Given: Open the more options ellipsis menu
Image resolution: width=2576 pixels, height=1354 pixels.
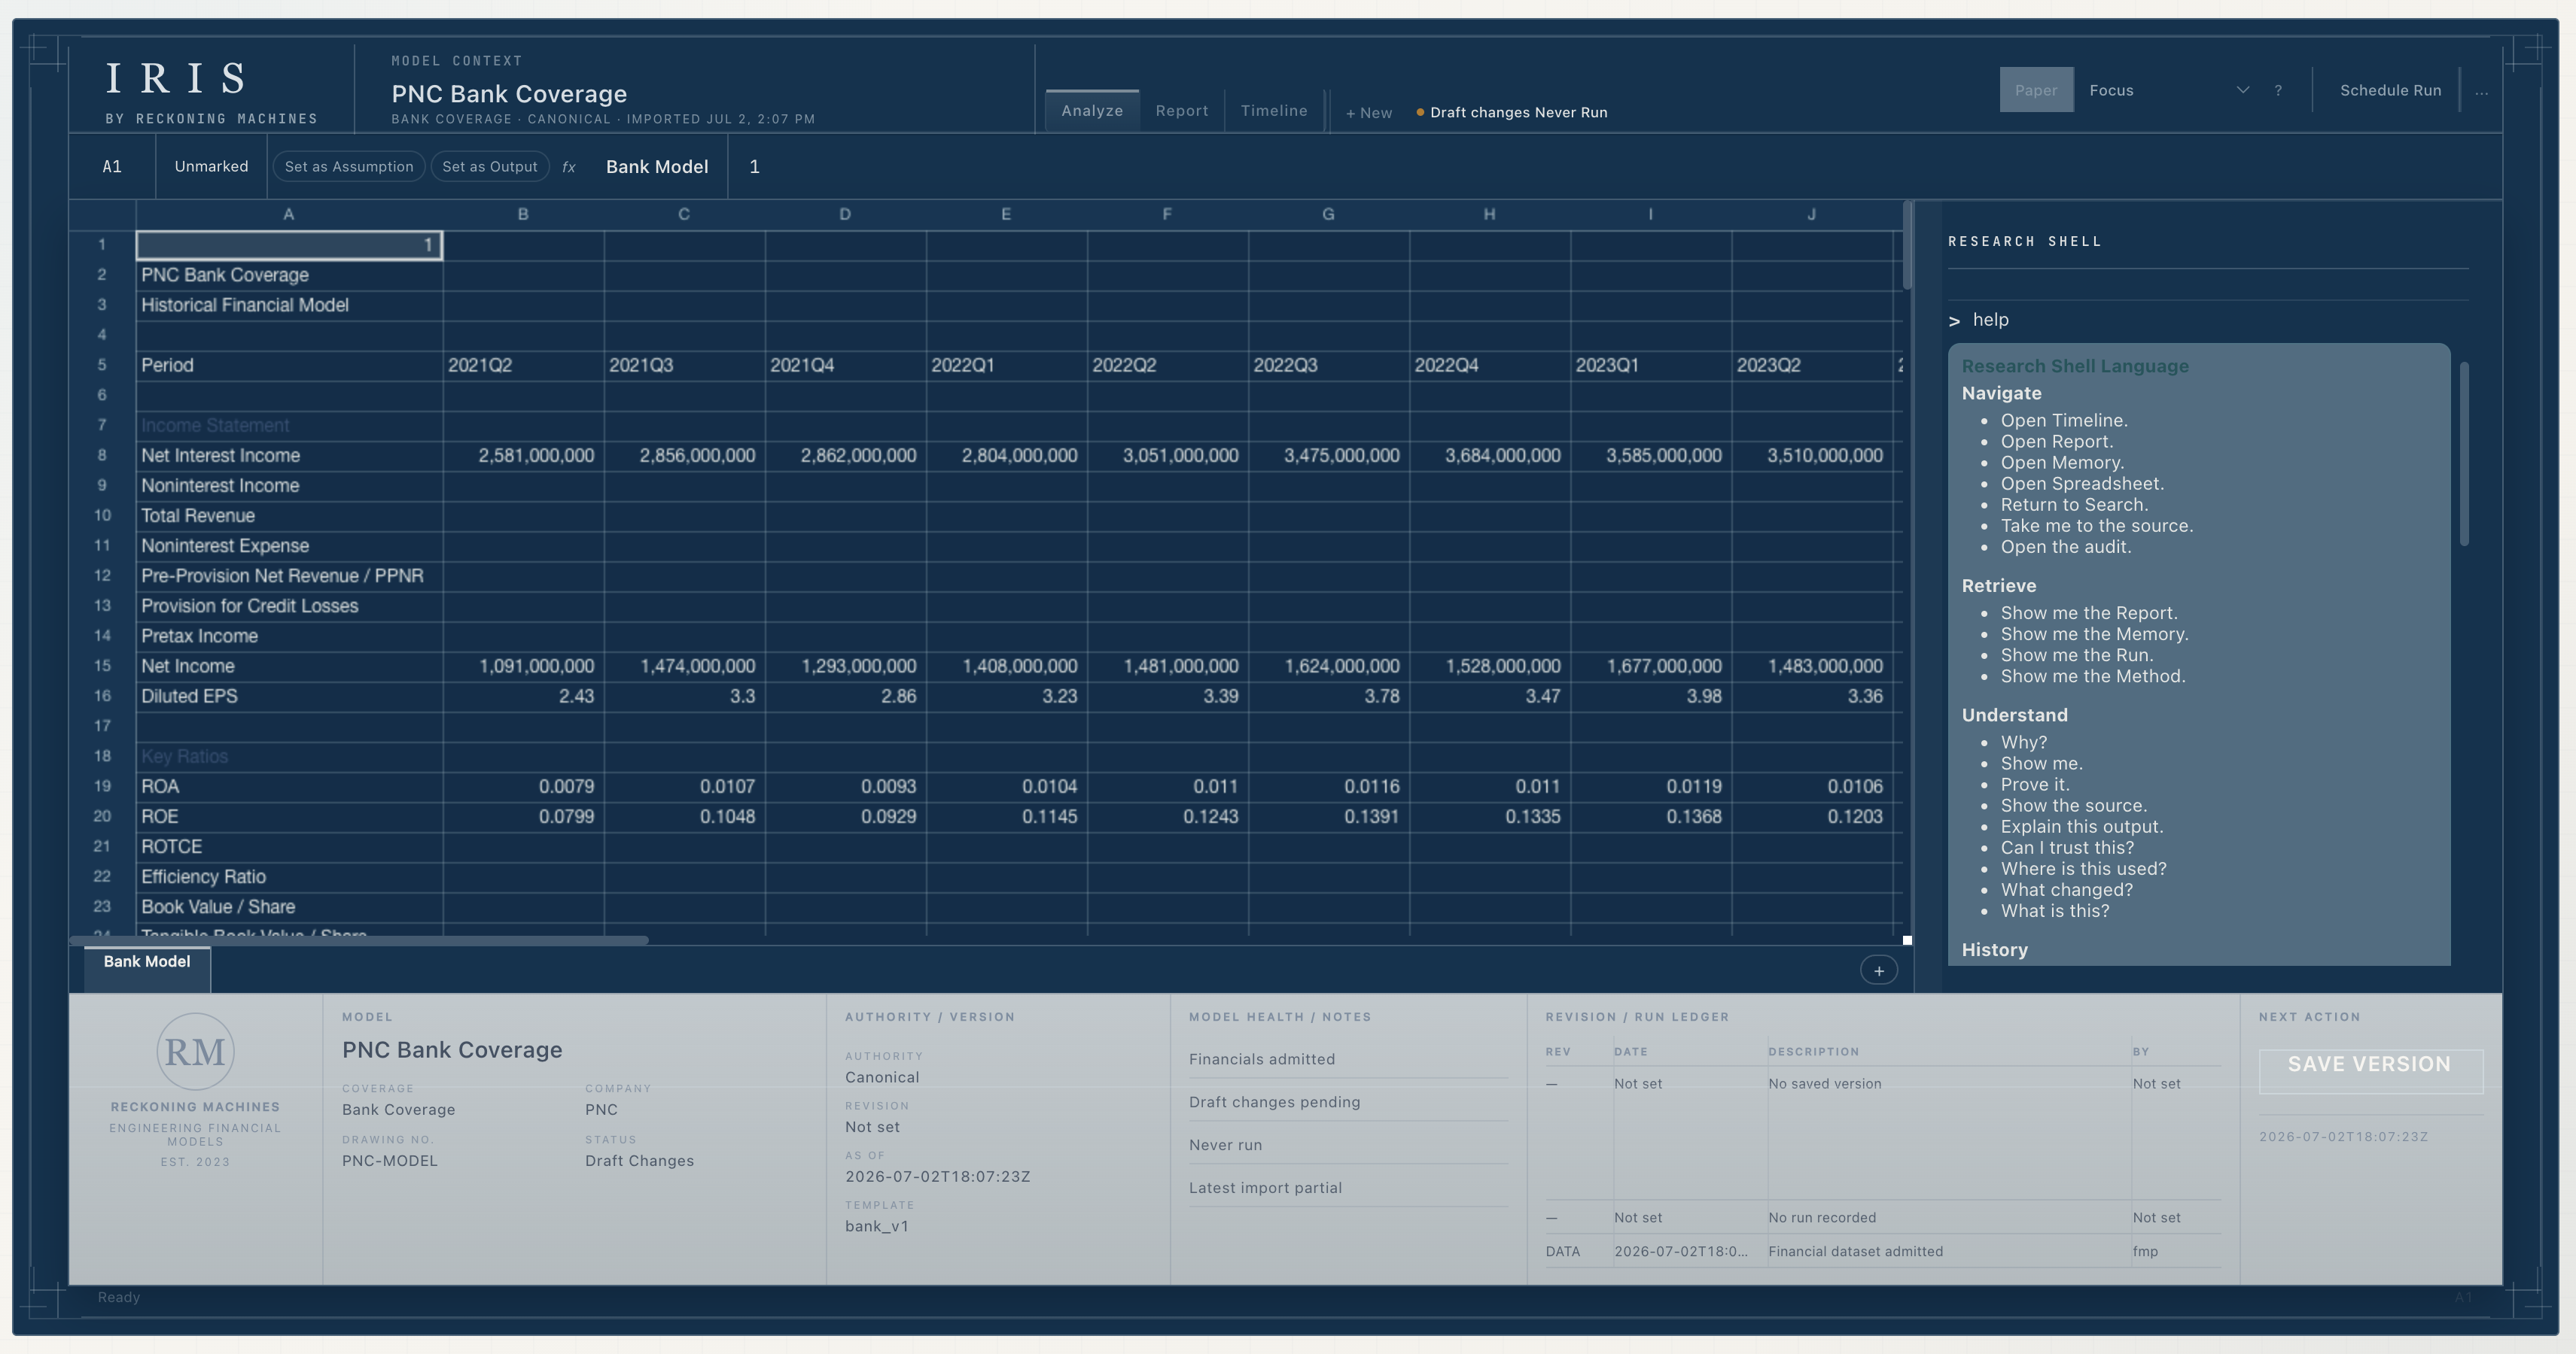Looking at the screenshot, I should [2481, 91].
